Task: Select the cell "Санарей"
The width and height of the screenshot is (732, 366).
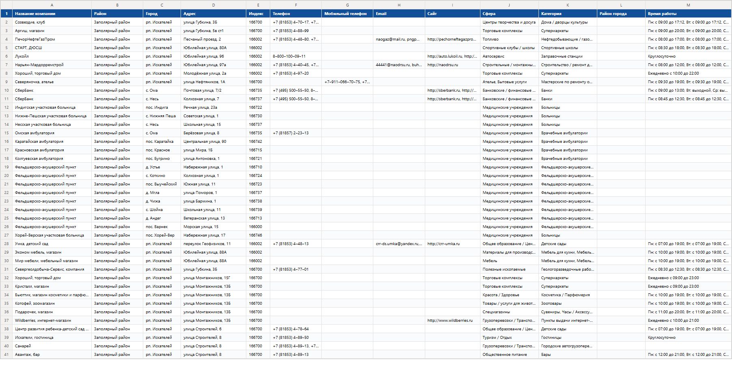Action: coord(52,346)
